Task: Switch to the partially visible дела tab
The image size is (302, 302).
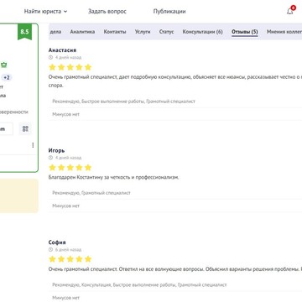Action: (55, 32)
